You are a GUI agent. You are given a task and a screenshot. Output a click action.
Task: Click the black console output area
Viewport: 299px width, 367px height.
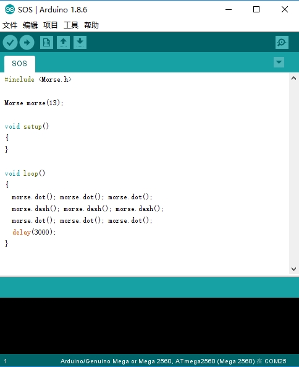149,326
